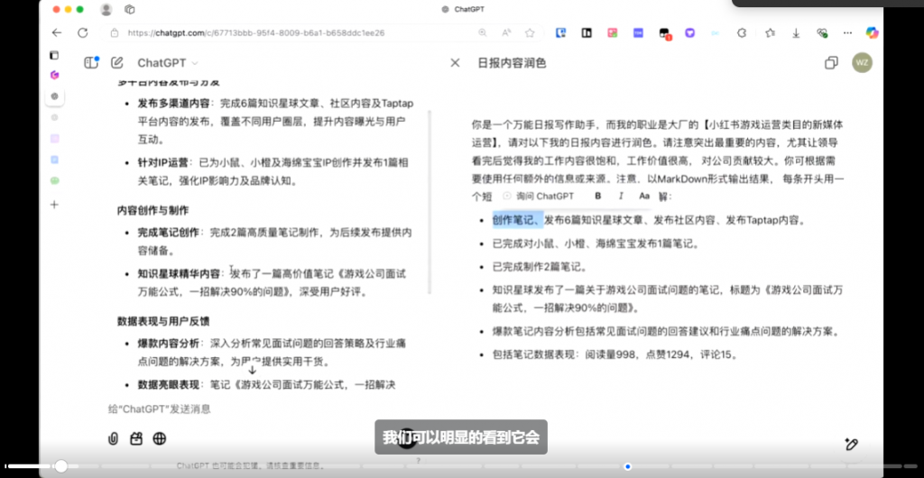The width and height of the screenshot is (924, 478).
Task: Close the 日报内容润色 canvas panel
Action: (x=455, y=63)
